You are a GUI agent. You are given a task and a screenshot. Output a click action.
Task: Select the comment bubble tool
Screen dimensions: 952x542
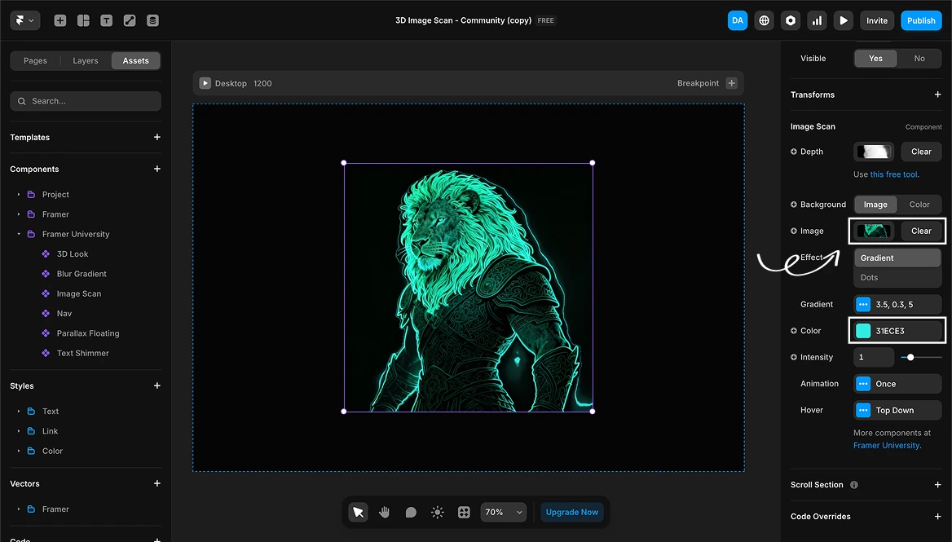411,513
